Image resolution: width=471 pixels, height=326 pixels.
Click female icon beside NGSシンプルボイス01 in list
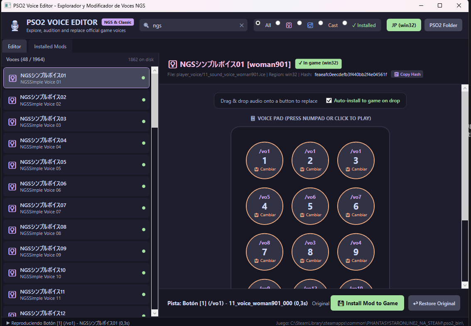pyautogui.click(x=12, y=78)
